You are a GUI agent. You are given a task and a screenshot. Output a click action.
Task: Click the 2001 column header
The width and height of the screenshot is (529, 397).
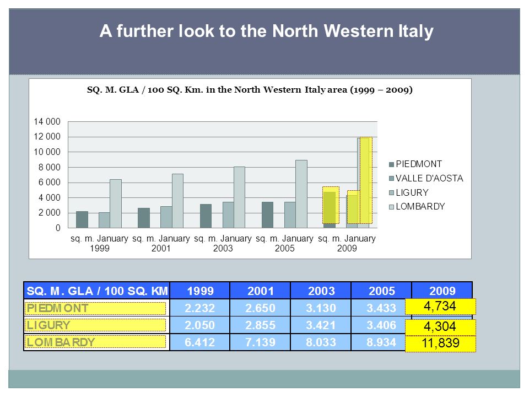[261, 291]
